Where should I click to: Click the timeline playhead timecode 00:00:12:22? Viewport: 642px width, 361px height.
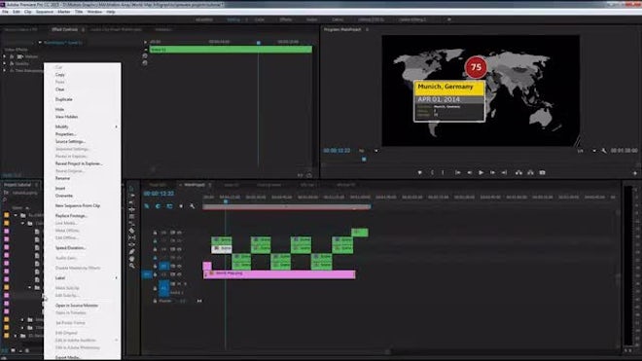159,194
